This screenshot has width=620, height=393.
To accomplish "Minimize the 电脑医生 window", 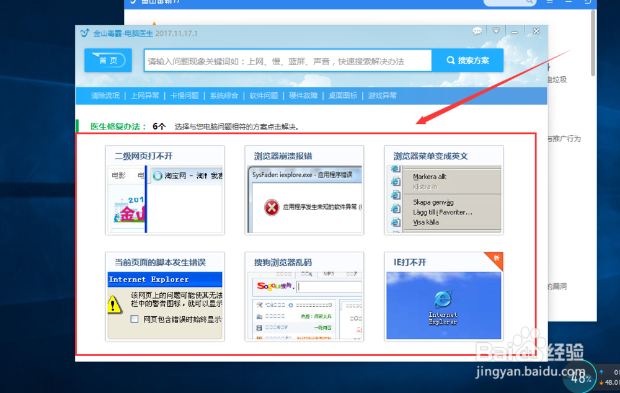I will [515, 32].
